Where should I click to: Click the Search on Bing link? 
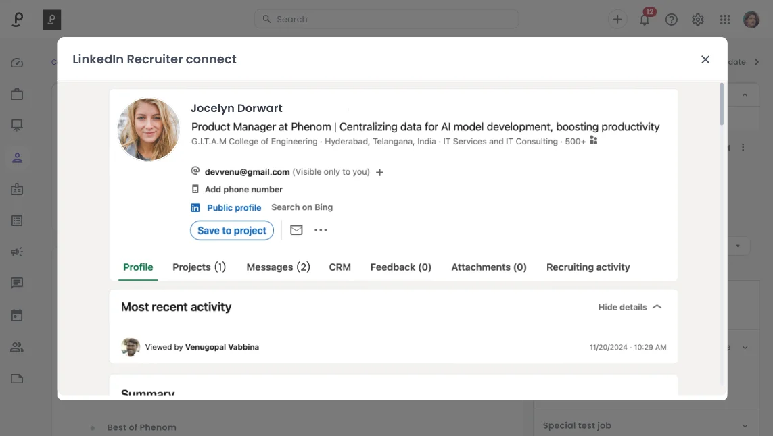pos(302,207)
